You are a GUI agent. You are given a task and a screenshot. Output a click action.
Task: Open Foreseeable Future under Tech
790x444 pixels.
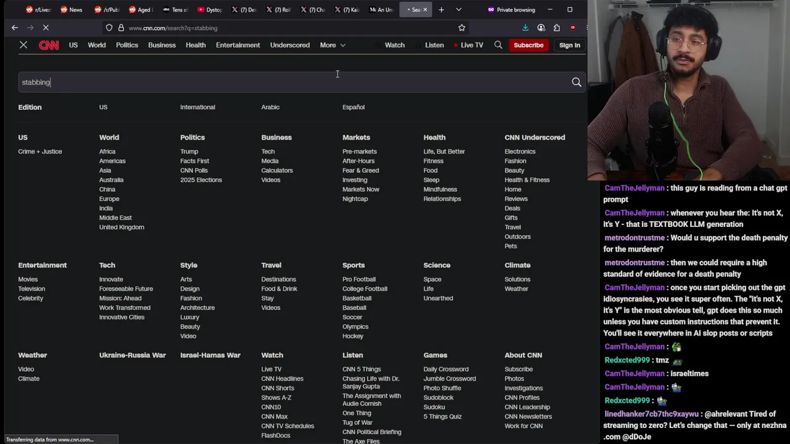point(126,289)
